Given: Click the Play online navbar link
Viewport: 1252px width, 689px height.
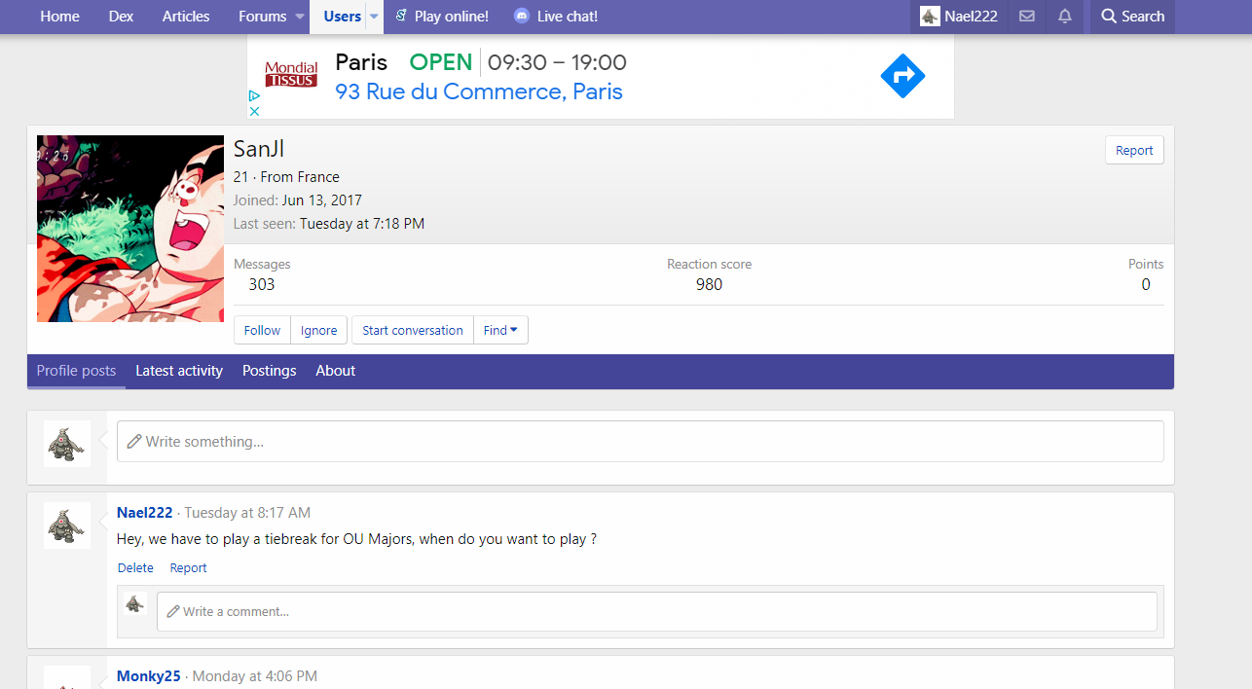Looking at the screenshot, I should (x=441, y=17).
